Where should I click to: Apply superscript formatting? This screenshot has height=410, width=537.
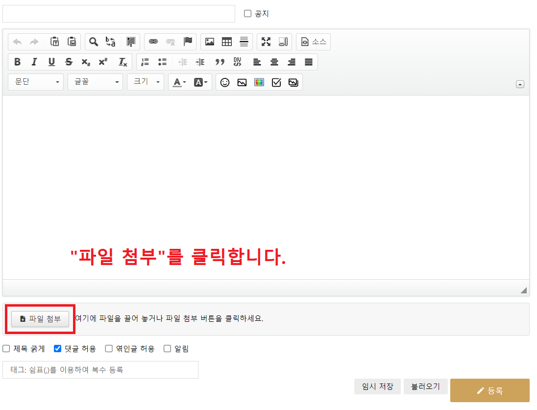point(103,62)
